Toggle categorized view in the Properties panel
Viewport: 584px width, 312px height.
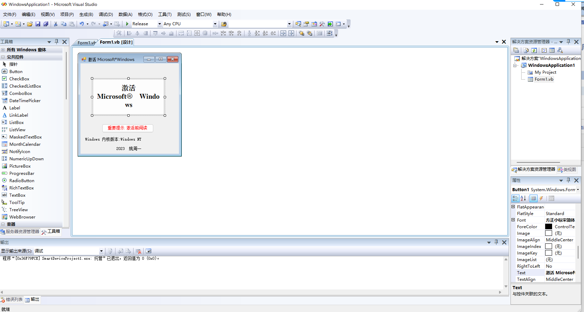(515, 198)
